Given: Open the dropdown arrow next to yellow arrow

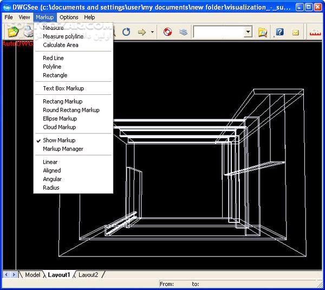Looking at the screenshot, I should click(x=152, y=33).
